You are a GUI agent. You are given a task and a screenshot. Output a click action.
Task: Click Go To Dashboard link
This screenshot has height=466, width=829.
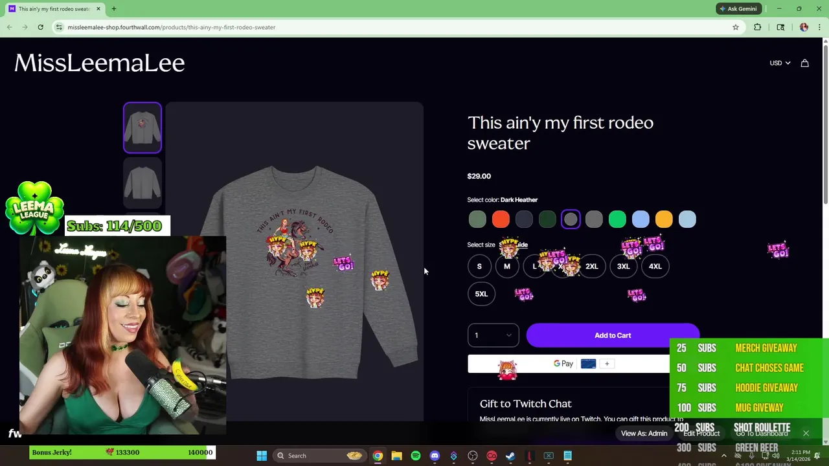pyautogui.click(x=762, y=433)
